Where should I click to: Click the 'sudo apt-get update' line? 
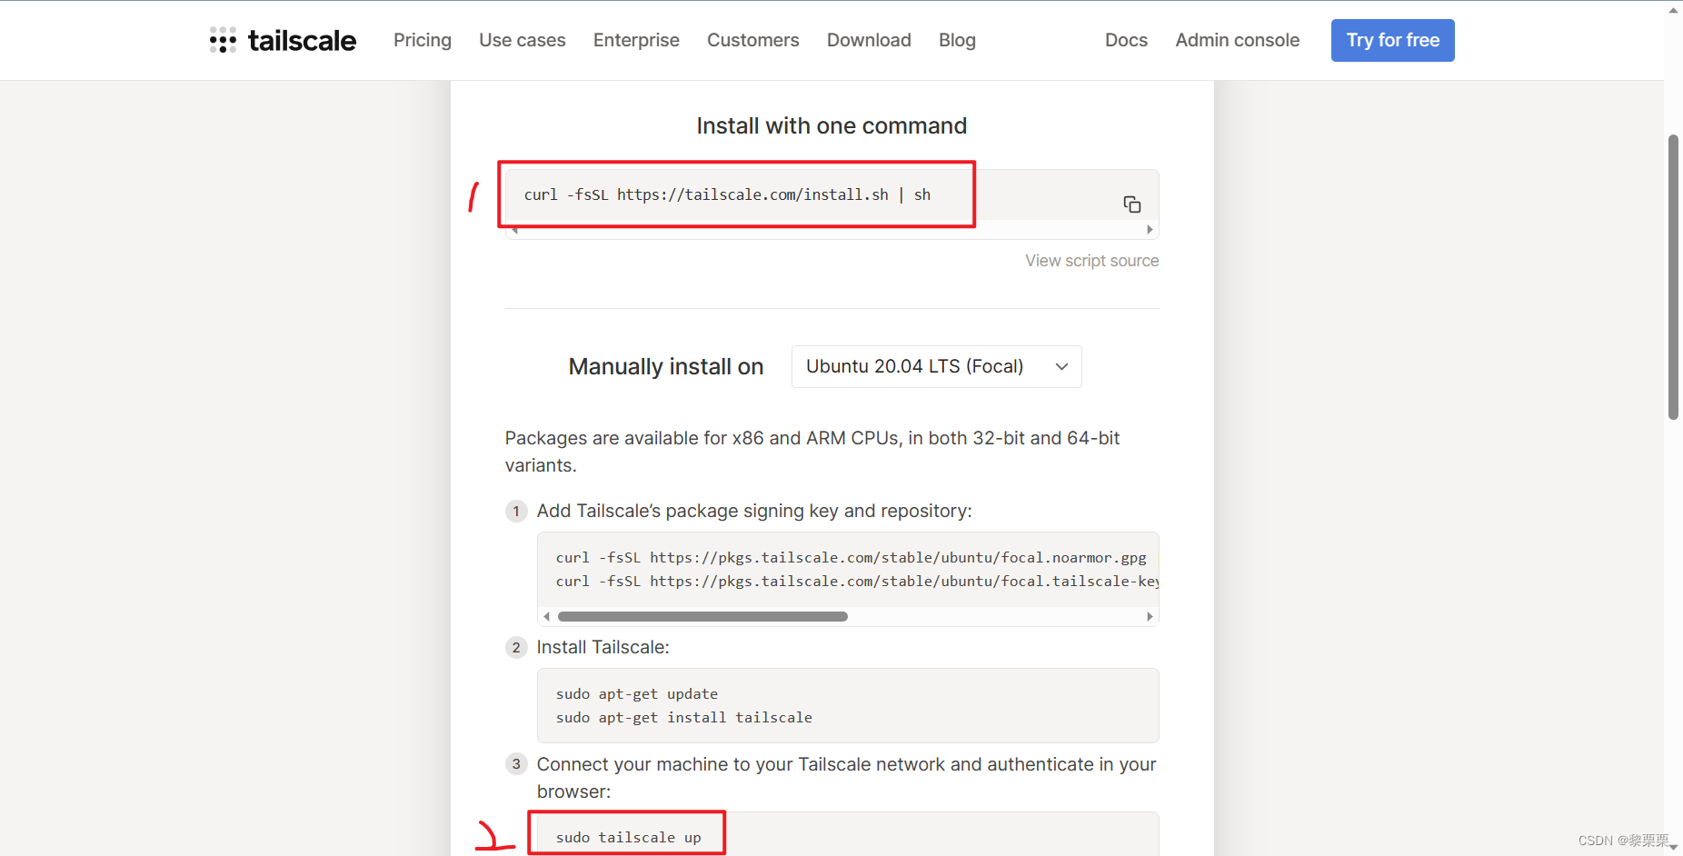click(636, 693)
